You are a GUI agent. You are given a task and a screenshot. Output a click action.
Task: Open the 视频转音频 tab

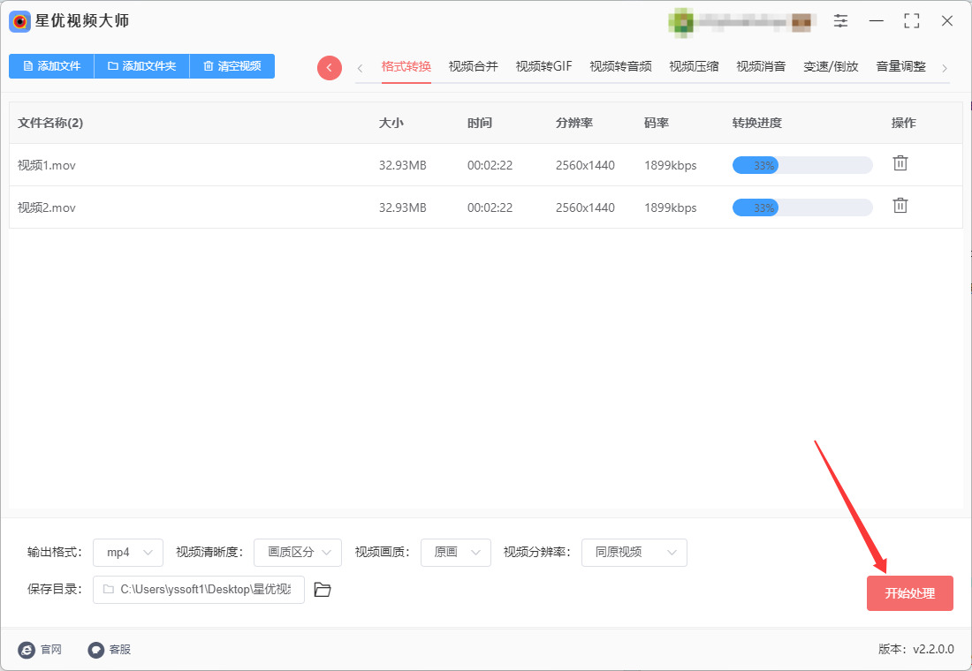click(620, 66)
